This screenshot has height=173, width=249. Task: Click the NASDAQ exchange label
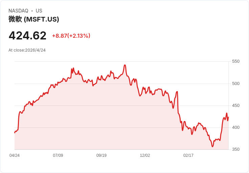pyautogui.click(x=18, y=11)
